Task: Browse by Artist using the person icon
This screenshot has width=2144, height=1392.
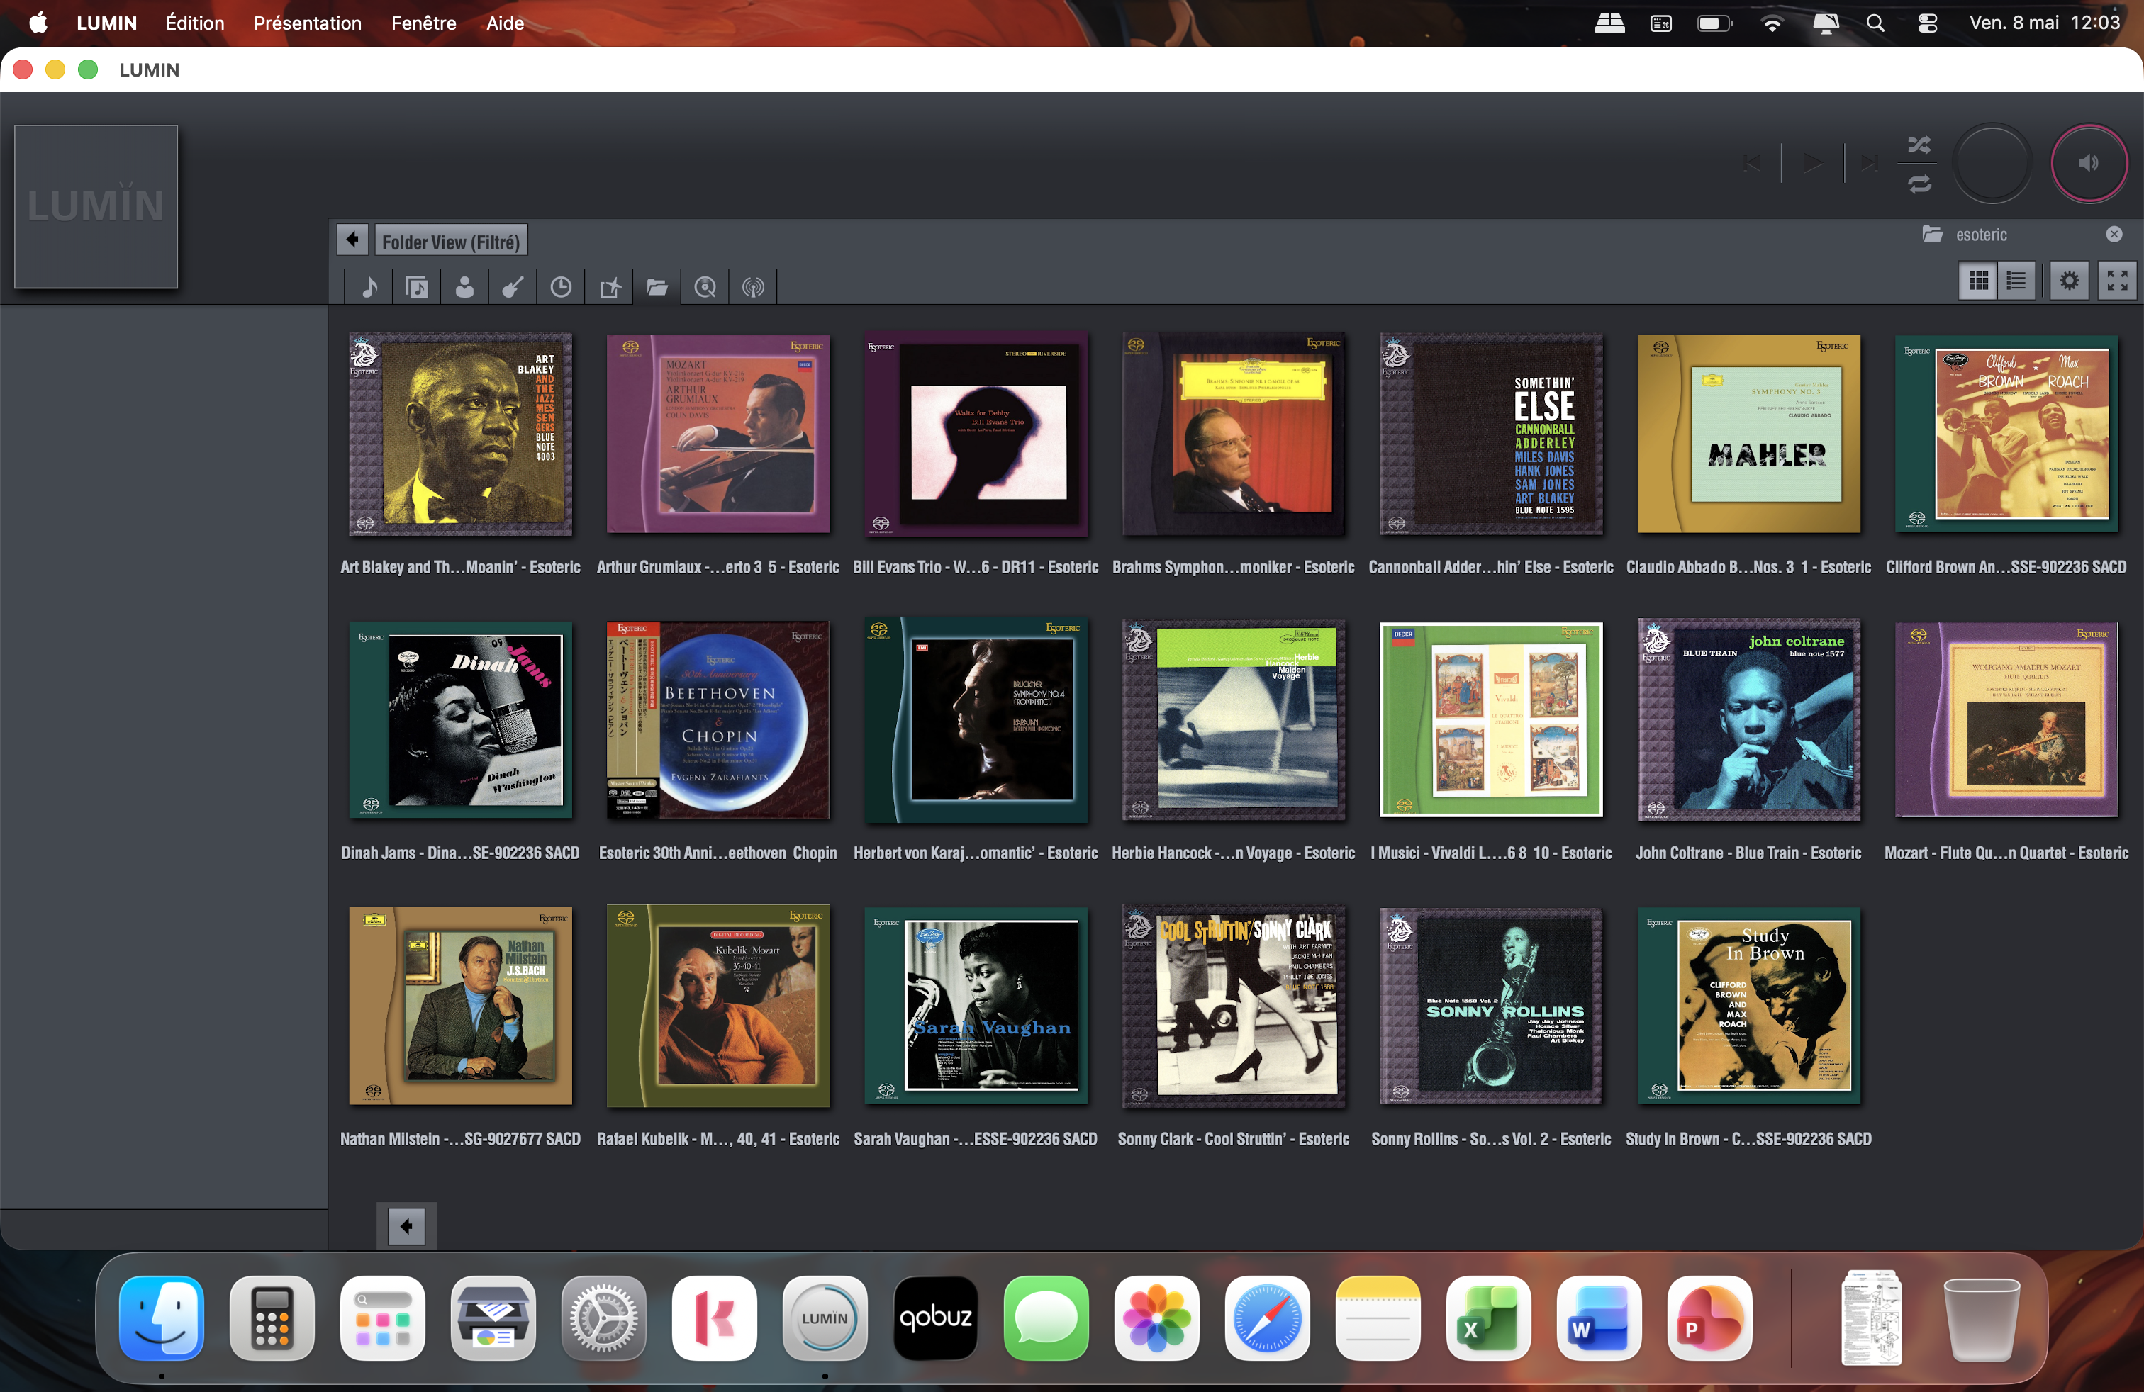Action: 465,287
